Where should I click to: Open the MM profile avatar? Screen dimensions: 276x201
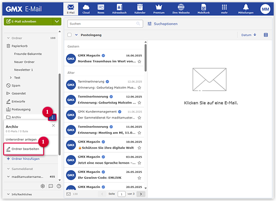click(x=265, y=9)
